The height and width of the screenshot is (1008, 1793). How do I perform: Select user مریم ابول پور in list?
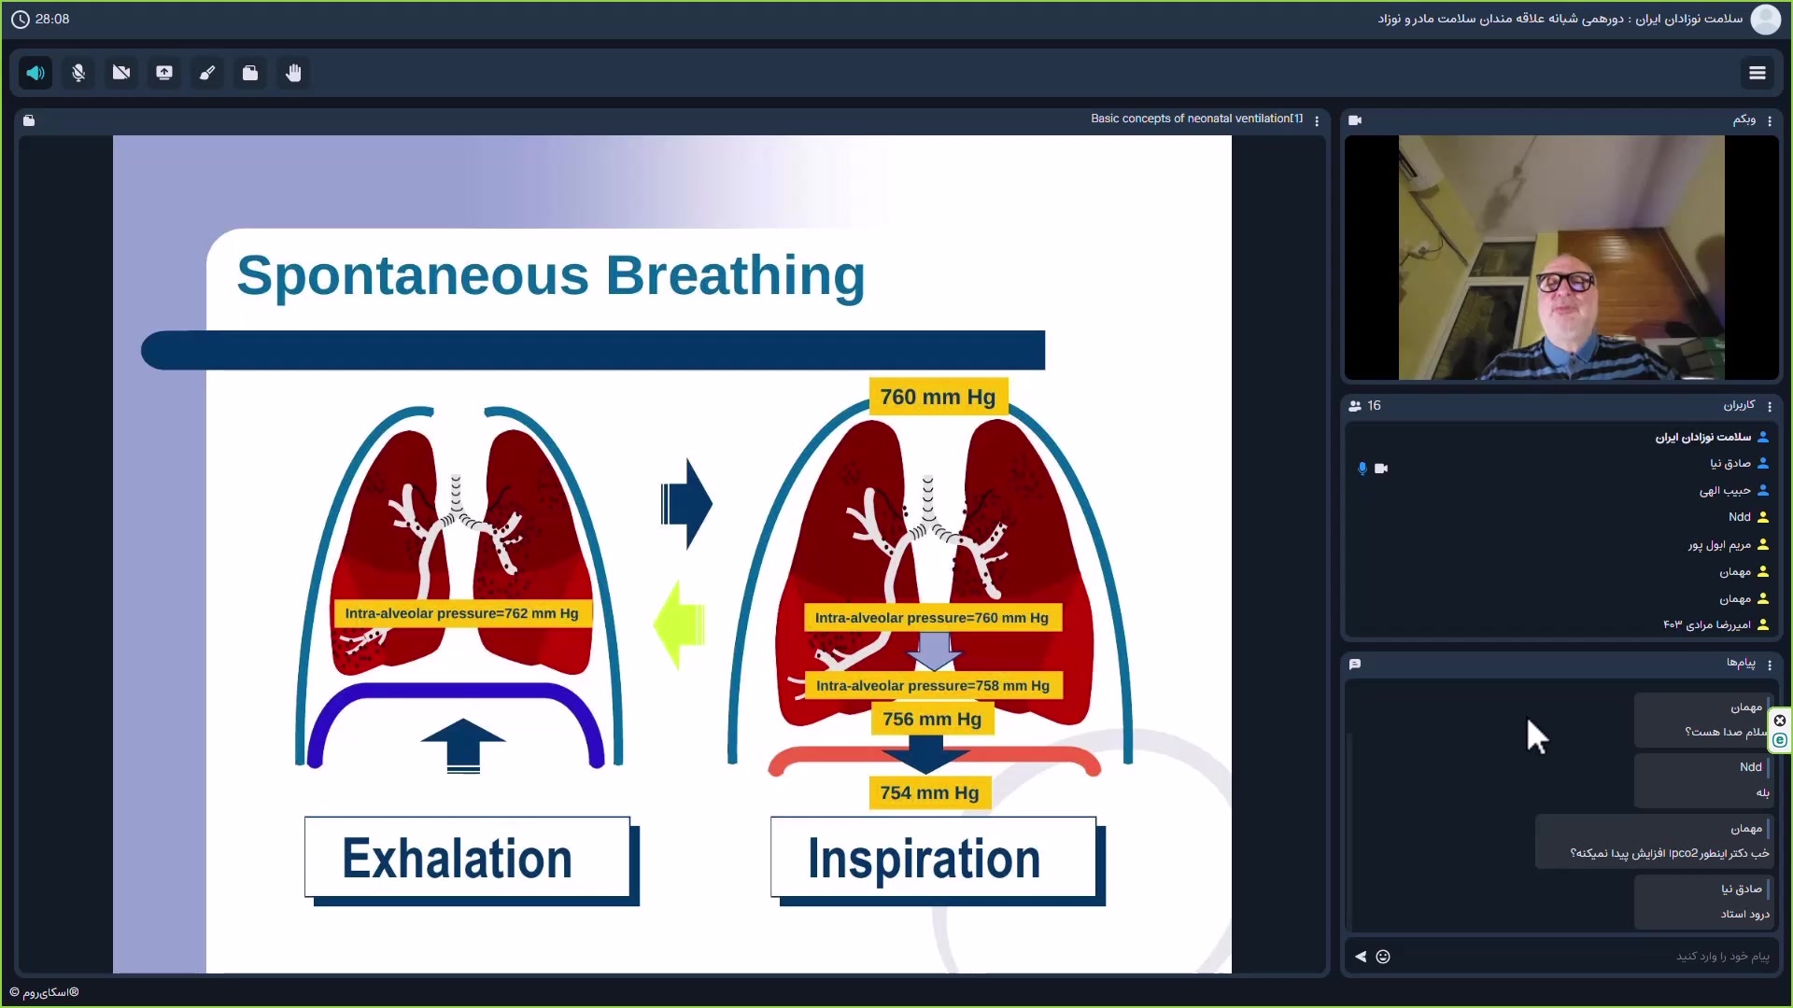point(1719,545)
